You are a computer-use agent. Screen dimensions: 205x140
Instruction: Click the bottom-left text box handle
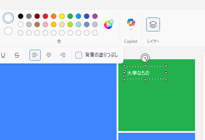[x=124, y=80]
